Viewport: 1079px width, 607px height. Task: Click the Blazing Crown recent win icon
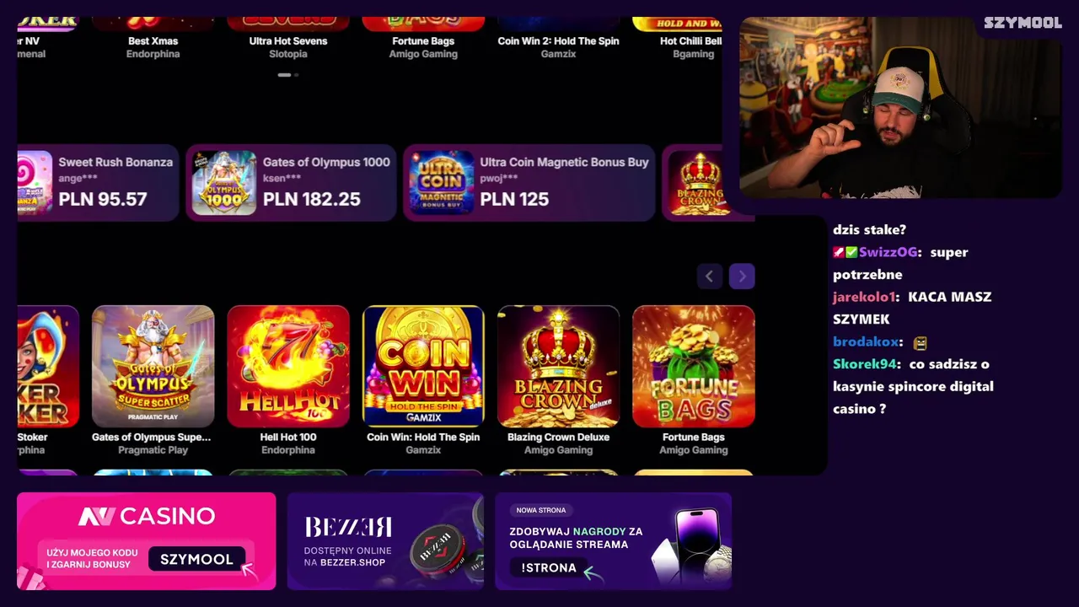[700, 183]
